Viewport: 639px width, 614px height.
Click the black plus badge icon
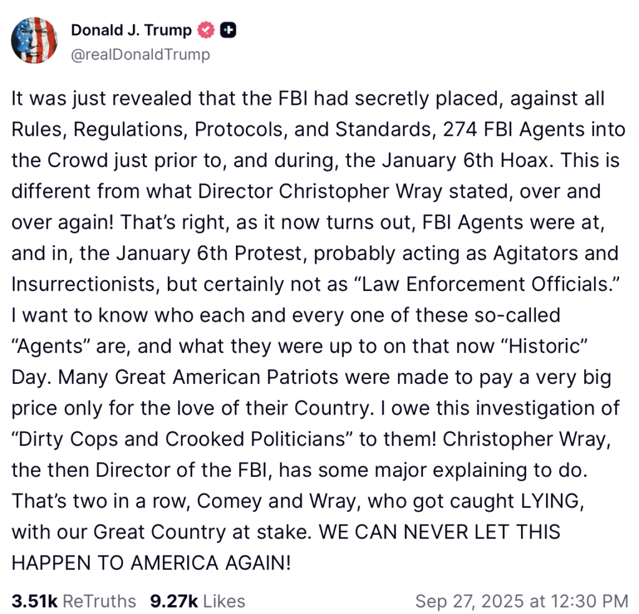(x=229, y=30)
